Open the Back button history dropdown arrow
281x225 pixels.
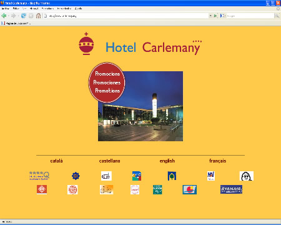(x=8, y=16)
